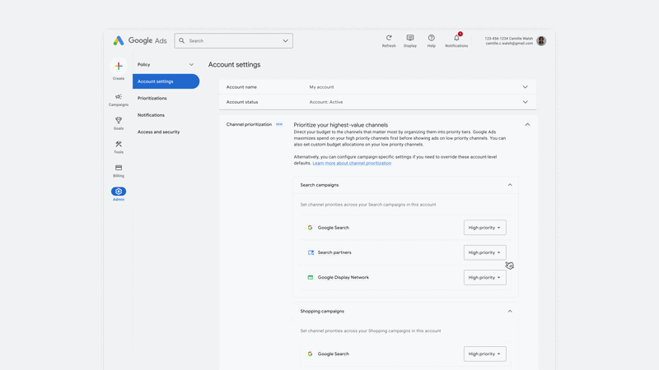Viewport: 659px width, 370px height.
Task: Click the Google Ads logo
Action: (140, 40)
